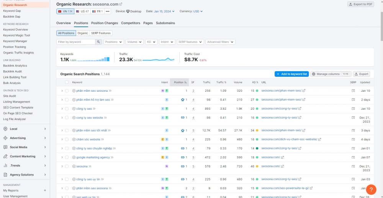Image resolution: width=383 pixels, height=198 pixels.
Task: Add google marketing agency keyword via plus icon
Action: (x=74, y=157)
